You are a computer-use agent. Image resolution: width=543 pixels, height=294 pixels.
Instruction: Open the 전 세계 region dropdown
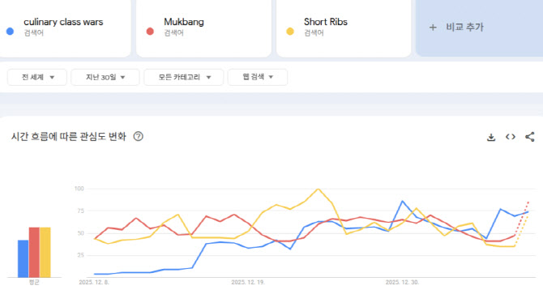tap(37, 77)
